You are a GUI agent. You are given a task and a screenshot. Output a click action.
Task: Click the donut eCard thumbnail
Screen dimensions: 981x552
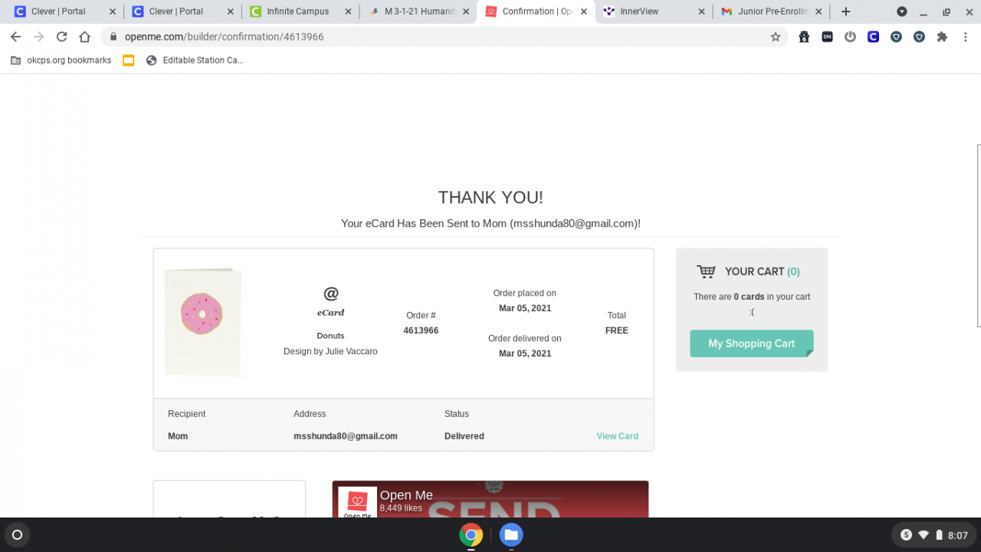203,323
